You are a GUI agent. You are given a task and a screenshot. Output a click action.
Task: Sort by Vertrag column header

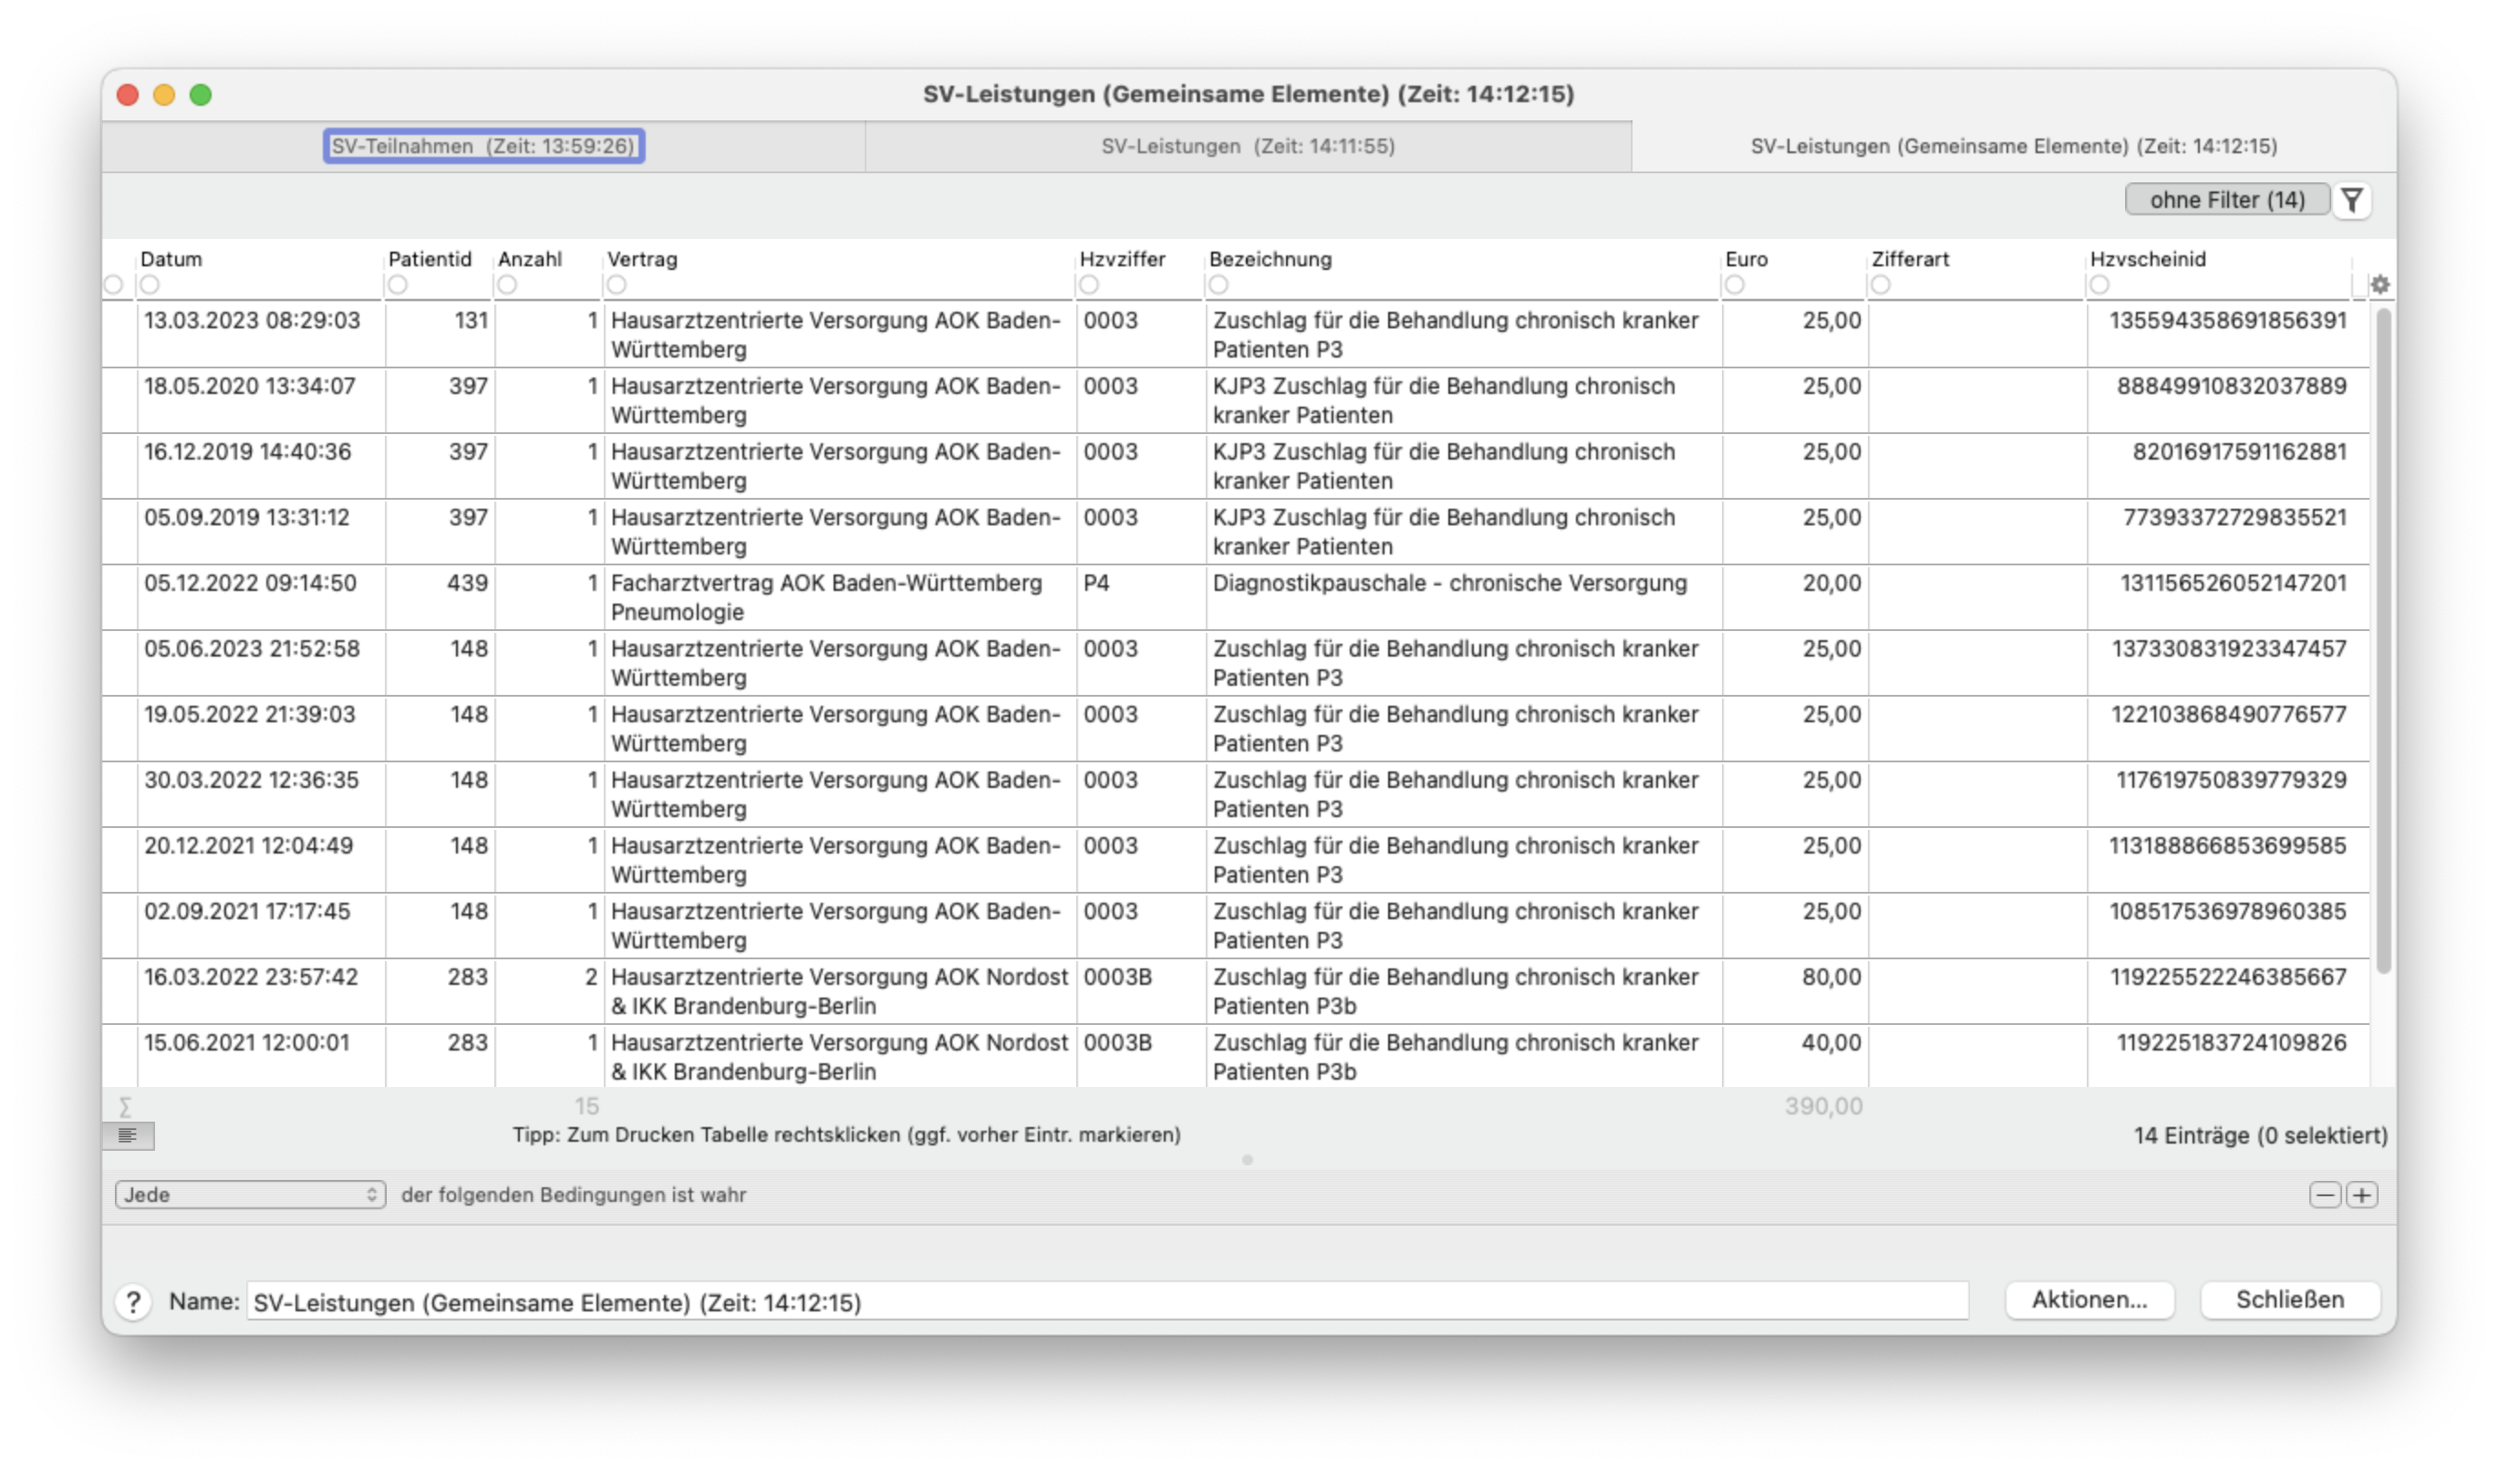tap(643, 259)
